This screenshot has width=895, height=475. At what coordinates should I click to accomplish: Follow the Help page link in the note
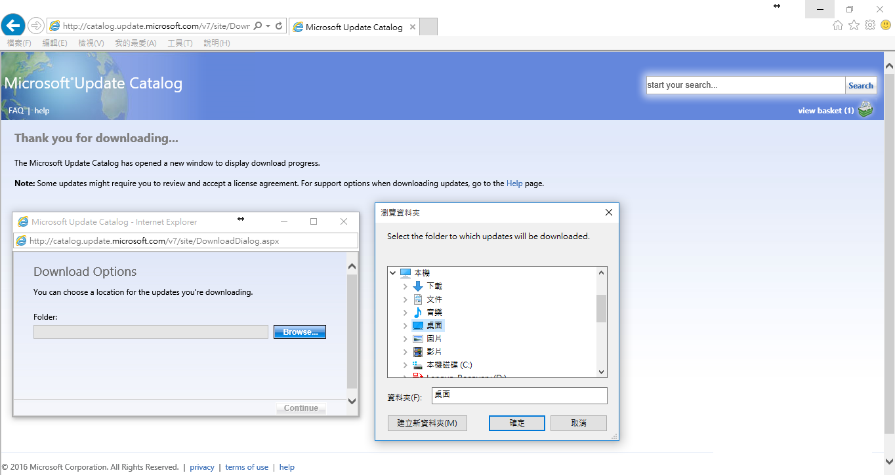514,183
